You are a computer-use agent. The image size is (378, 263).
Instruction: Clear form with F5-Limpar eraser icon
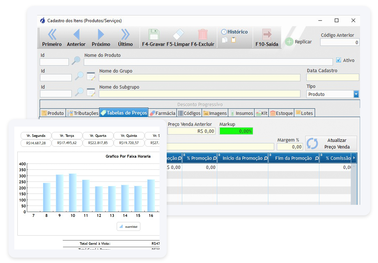178,35
